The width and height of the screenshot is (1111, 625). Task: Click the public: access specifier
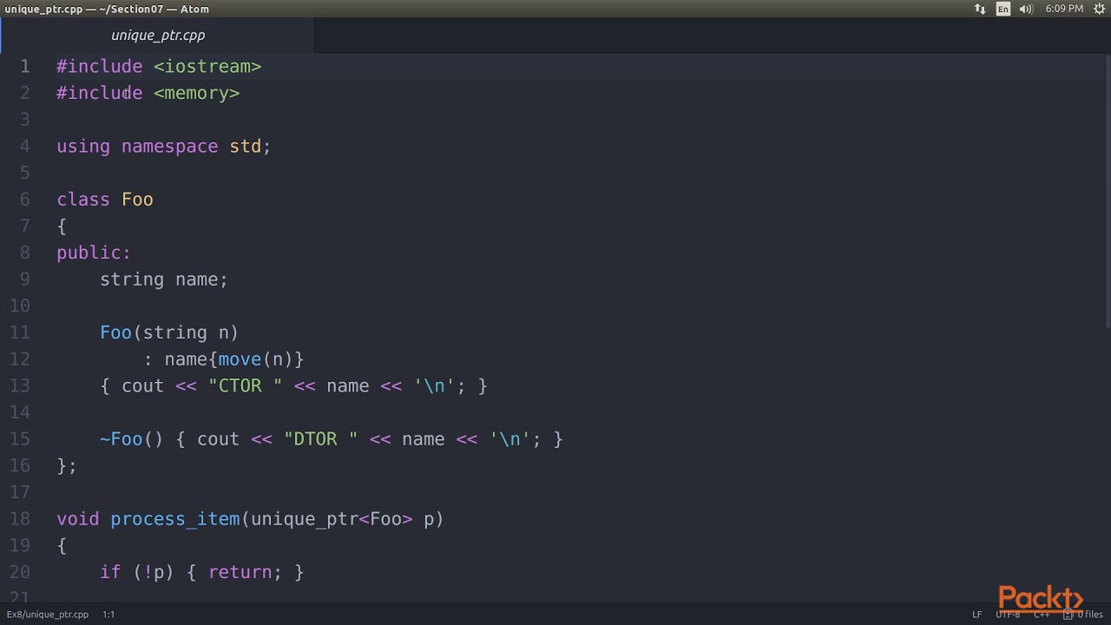pyautogui.click(x=94, y=253)
